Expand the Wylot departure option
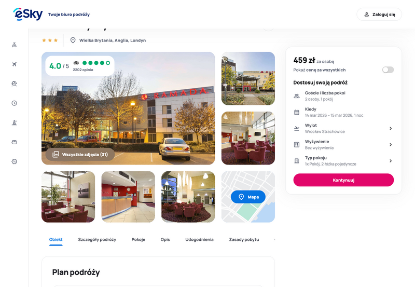415x287 pixels. (343, 128)
